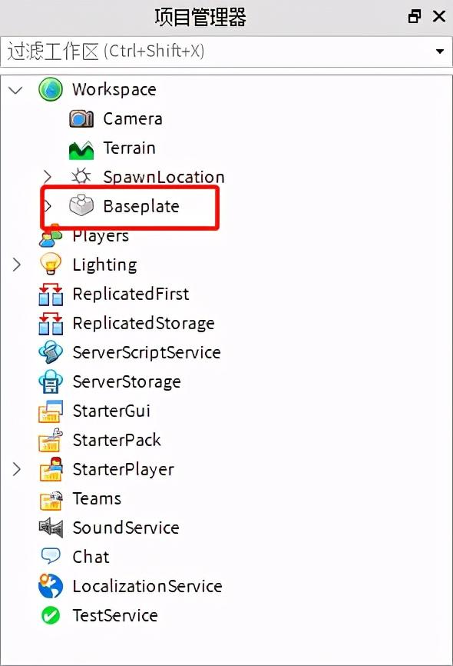
Task: Open the filter workspace dropdown arrow
Action: click(440, 52)
